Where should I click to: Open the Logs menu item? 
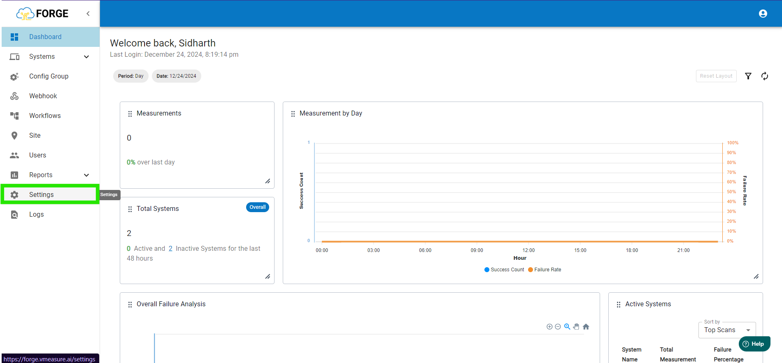pyautogui.click(x=50, y=215)
